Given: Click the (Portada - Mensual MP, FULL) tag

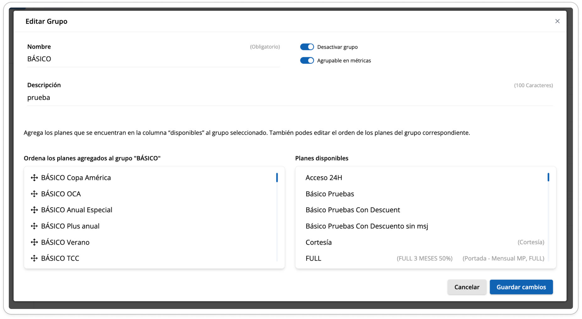Looking at the screenshot, I should [503, 258].
